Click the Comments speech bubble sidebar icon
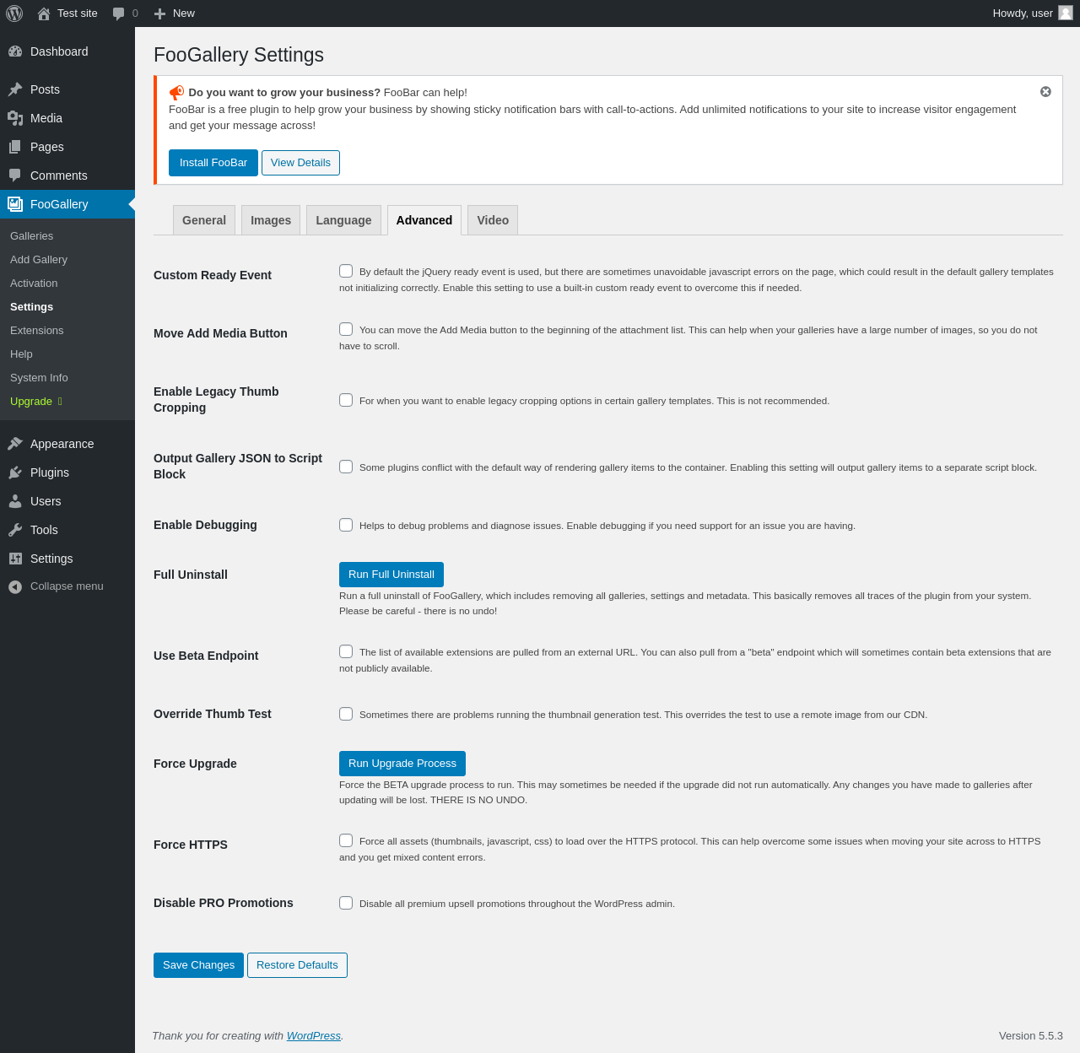Viewport: 1080px width, 1053px height. pos(15,175)
